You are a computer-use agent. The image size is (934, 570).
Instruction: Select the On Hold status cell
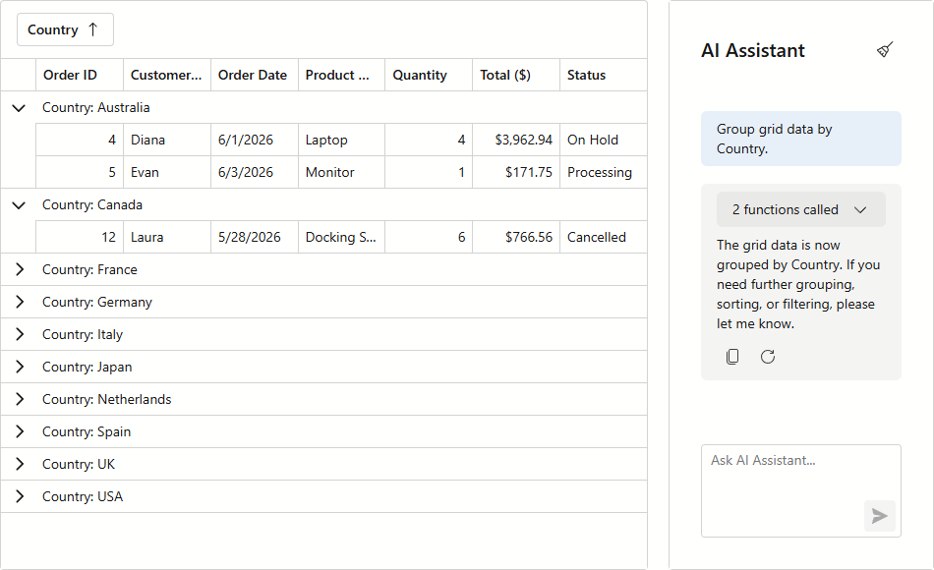pos(604,140)
